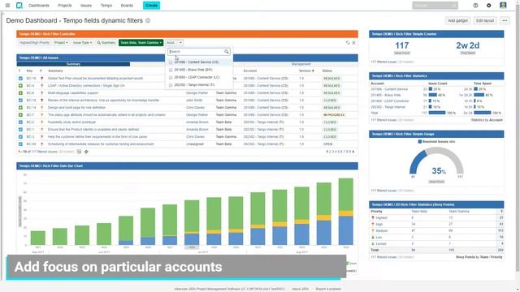Click the export icon below issues table

pyautogui.click(x=79, y=152)
